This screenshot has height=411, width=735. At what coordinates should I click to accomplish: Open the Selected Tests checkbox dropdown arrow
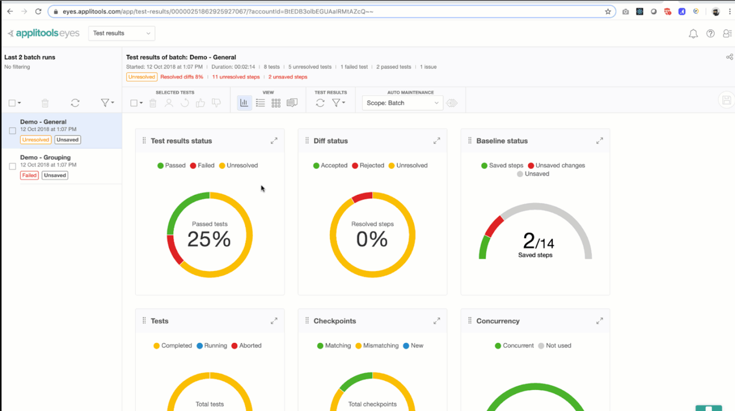point(141,103)
